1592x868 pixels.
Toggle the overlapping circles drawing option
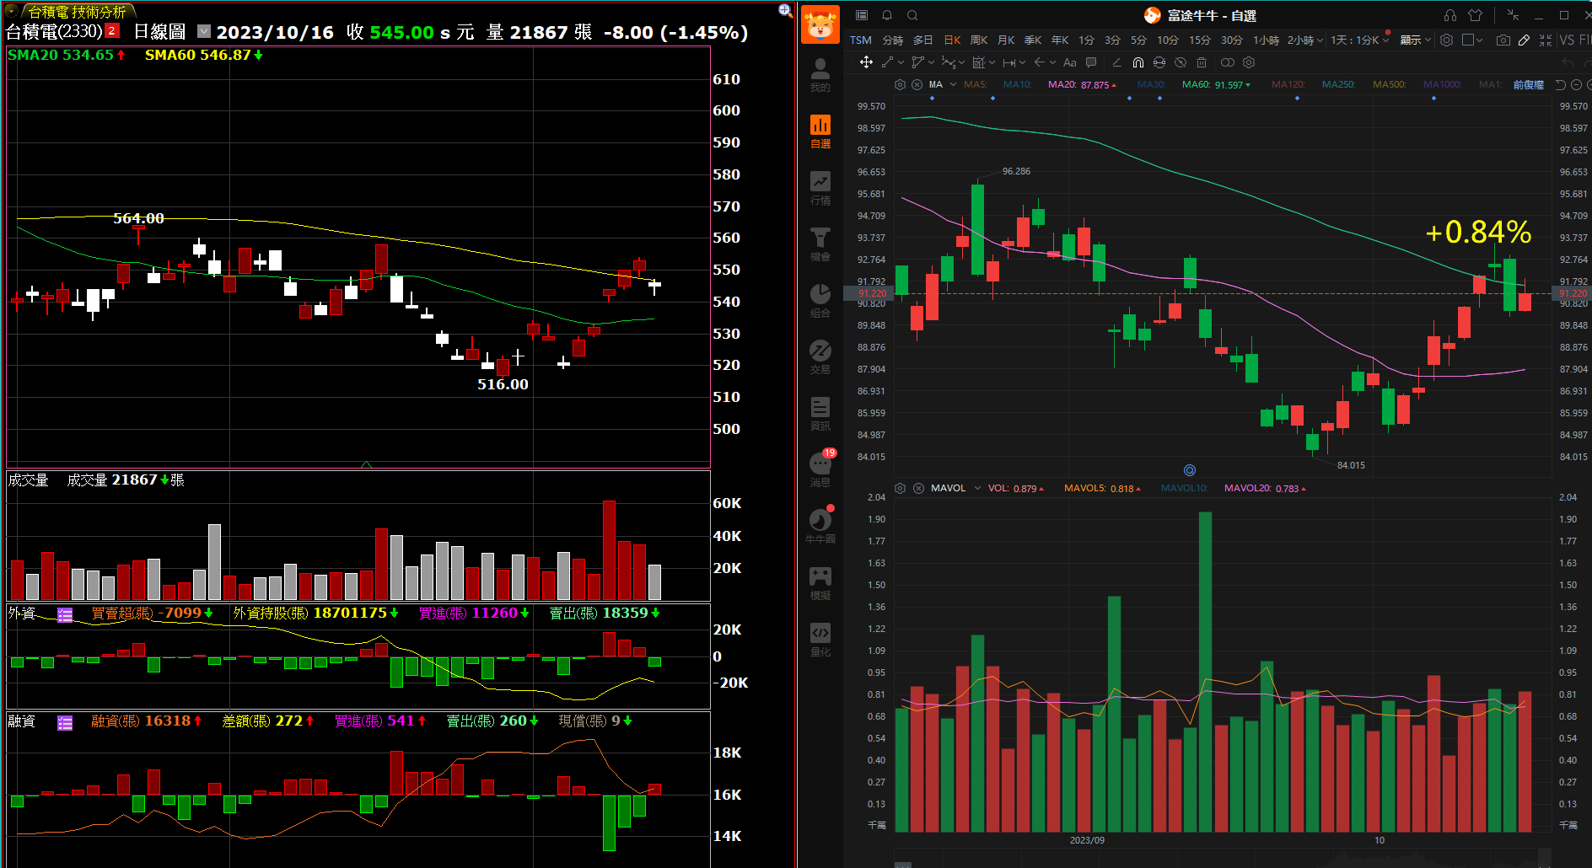coord(1228,62)
